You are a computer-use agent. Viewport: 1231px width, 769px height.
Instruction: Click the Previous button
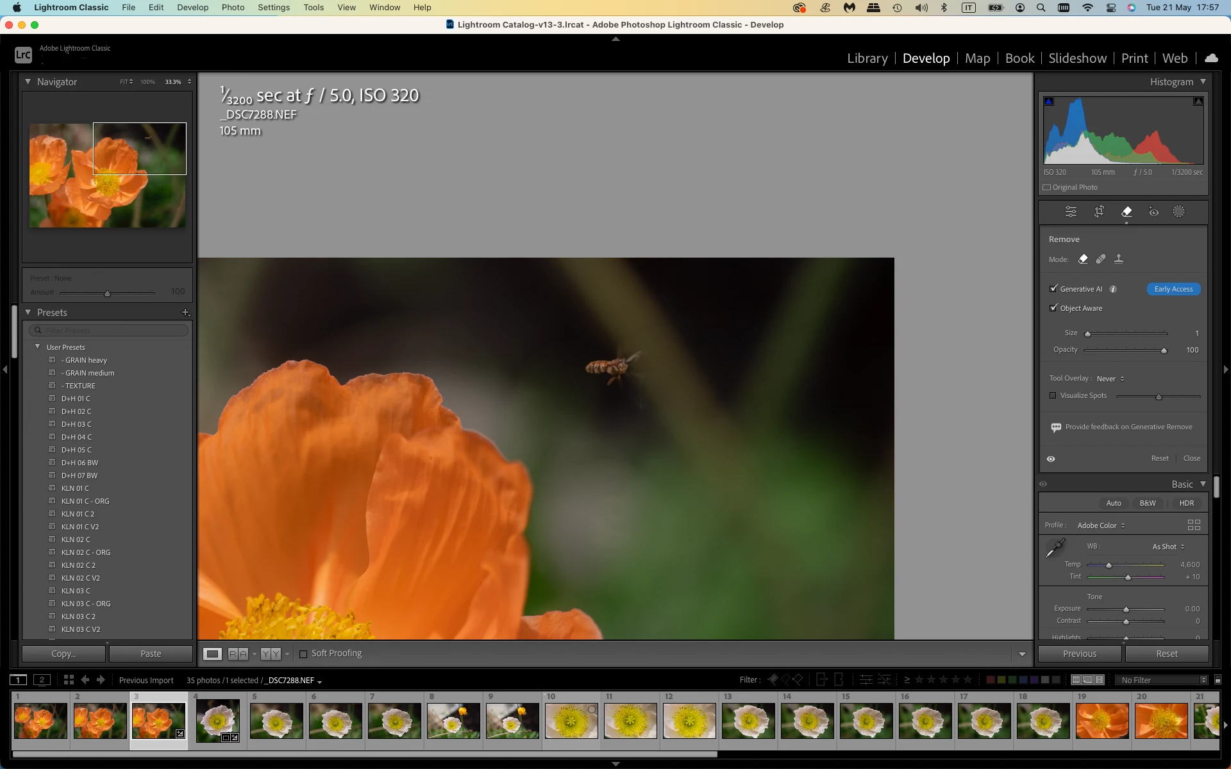[x=1079, y=654]
